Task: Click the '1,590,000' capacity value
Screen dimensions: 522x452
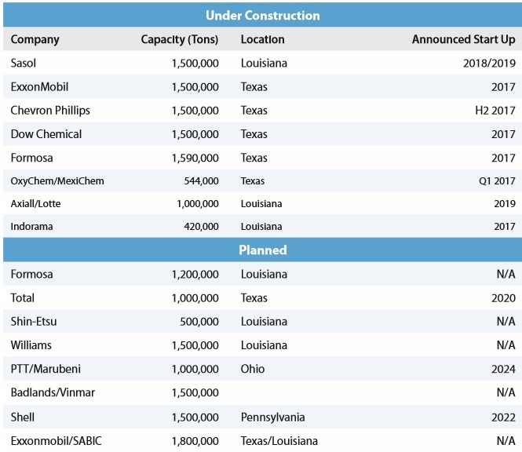Action: pos(195,158)
